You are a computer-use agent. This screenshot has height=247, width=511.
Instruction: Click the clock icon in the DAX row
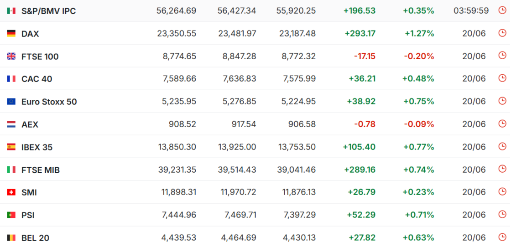502,33
